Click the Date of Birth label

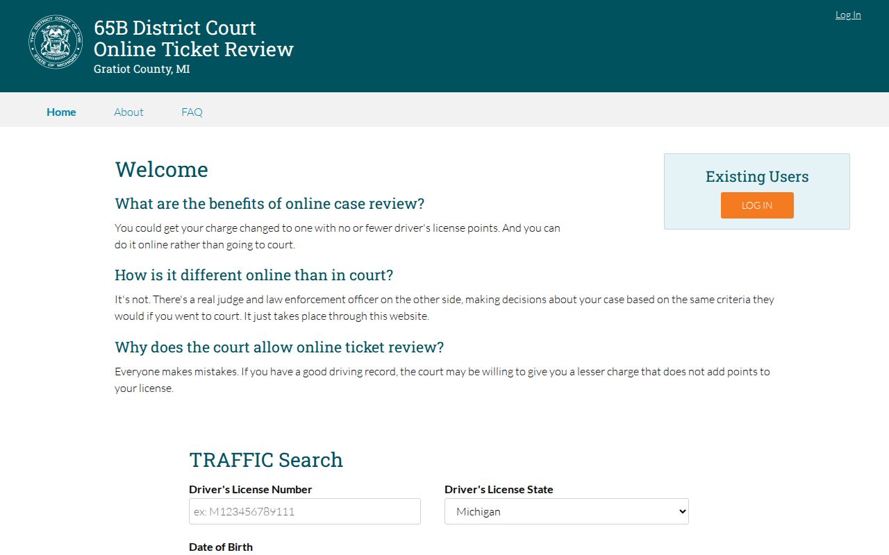pyautogui.click(x=221, y=547)
